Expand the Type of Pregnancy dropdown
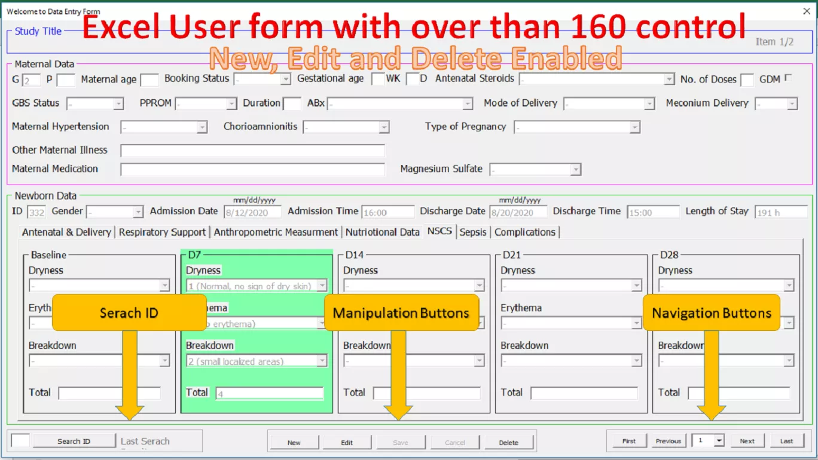818x460 pixels. tap(634, 127)
